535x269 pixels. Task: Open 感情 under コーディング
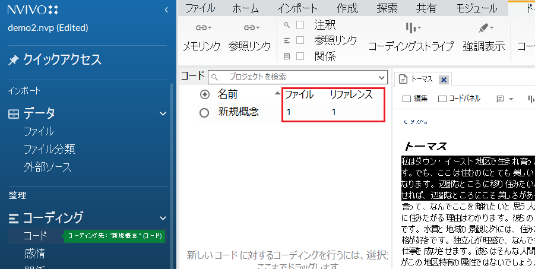pyautogui.click(x=34, y=254)
